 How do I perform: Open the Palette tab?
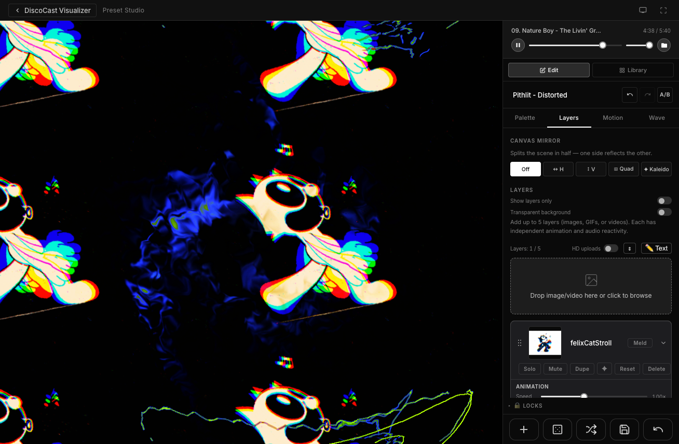[x=525, y=118]
